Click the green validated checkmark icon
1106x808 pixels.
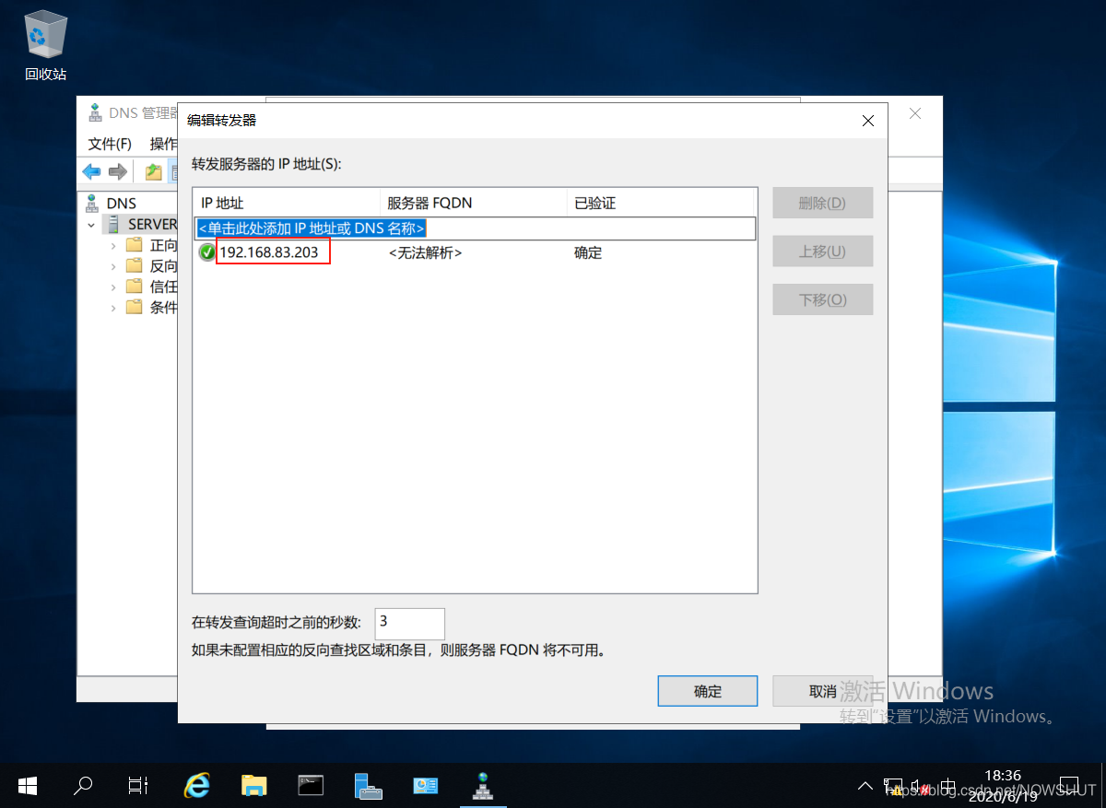click(x=207, y=252)
